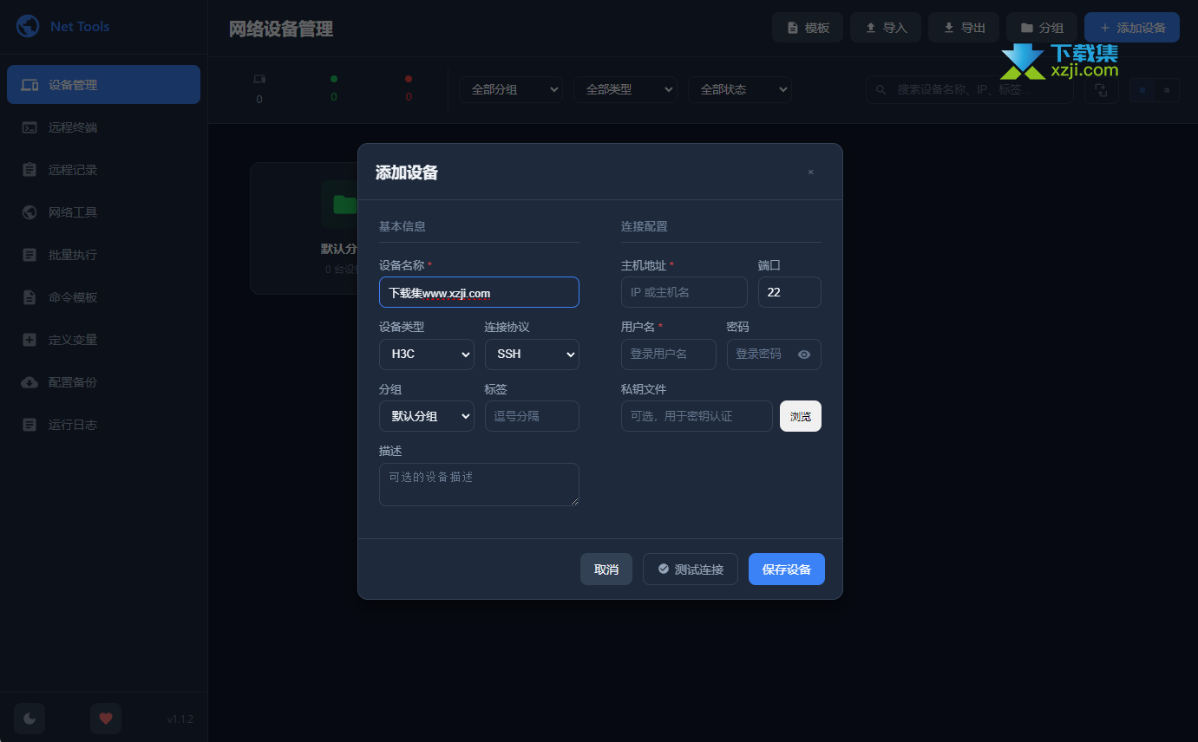Viewport: 1198px width, 742px height.
Task: Toggle dark mode moon icon
Action: pyautogui.click(x=29, y=719)
